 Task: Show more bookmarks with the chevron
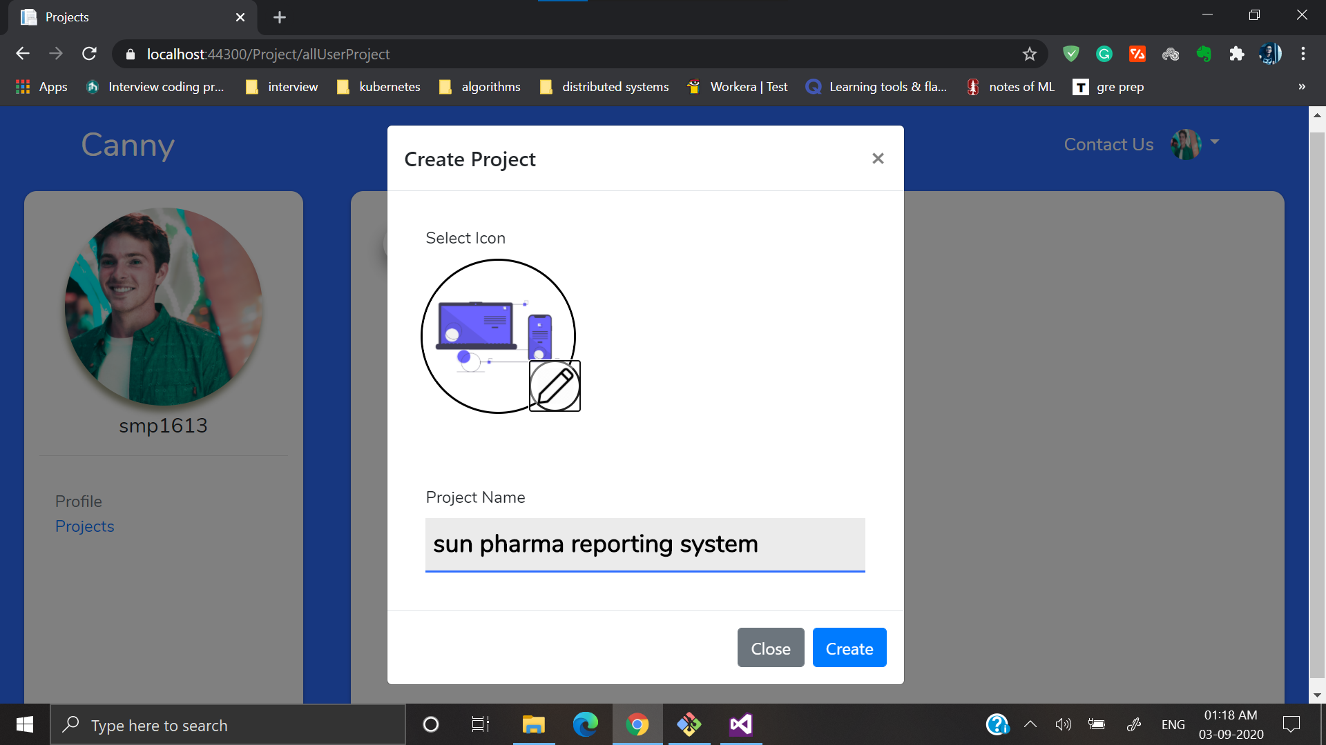1301,87
